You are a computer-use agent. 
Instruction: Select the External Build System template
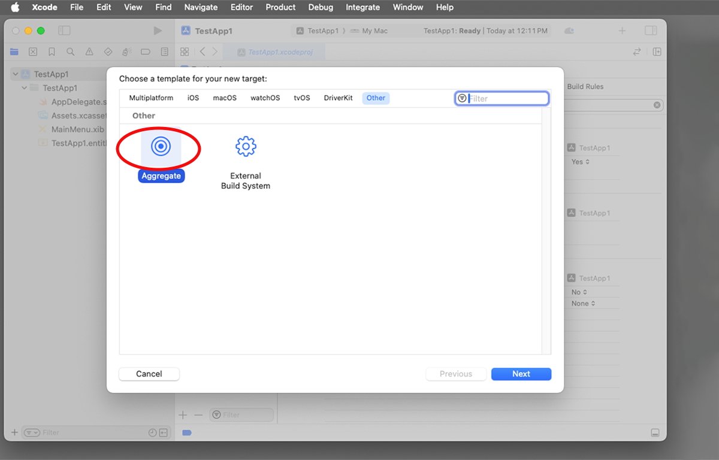[245, 146]
